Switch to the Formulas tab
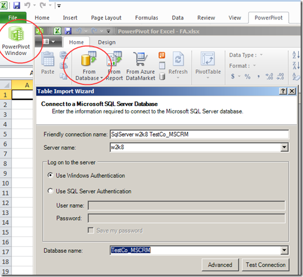The width and height of the screenshot is (303, 277). click(x=146, y=18)
